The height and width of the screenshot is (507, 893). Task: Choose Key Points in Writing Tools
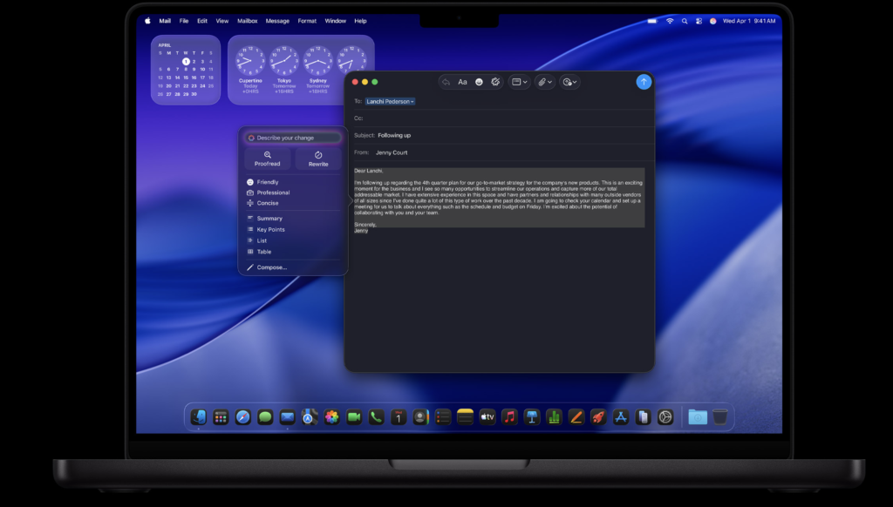click(270, 230)
